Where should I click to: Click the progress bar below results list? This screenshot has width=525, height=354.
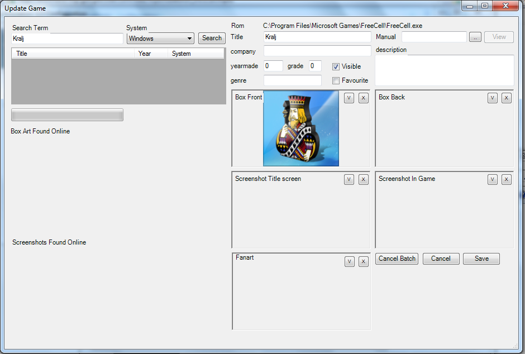tap(67, 115)
